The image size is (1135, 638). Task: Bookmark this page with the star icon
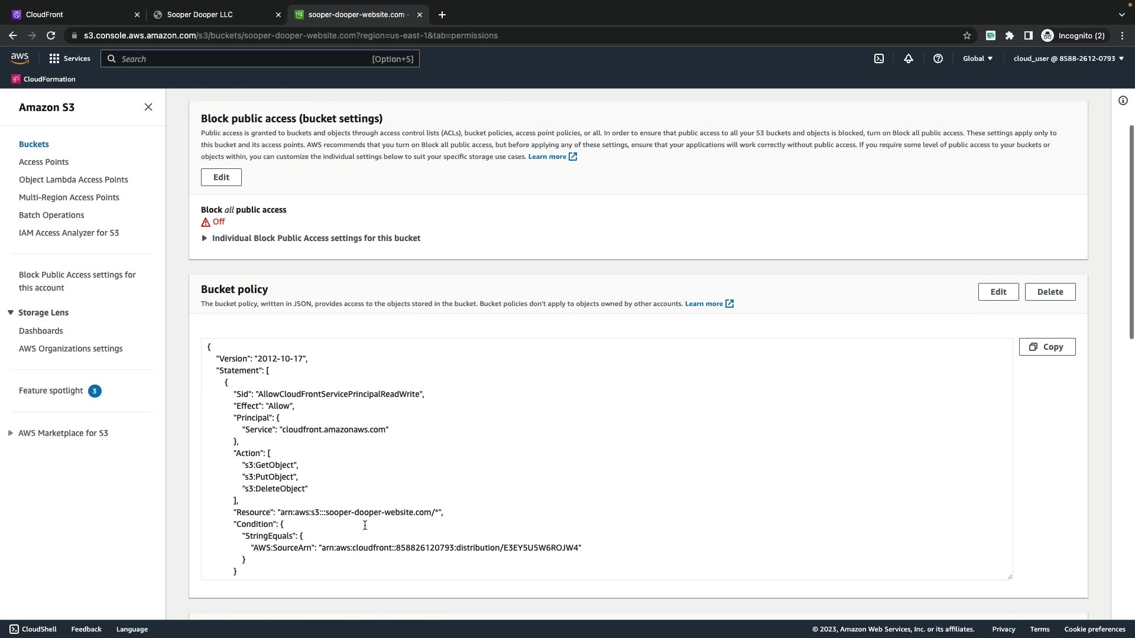pyautogui.click(x=967, y=35)
